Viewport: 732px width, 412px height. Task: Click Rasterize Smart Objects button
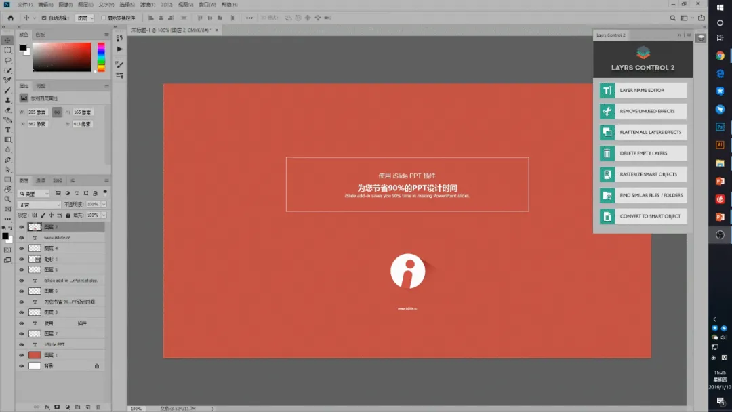pos(643,174)
